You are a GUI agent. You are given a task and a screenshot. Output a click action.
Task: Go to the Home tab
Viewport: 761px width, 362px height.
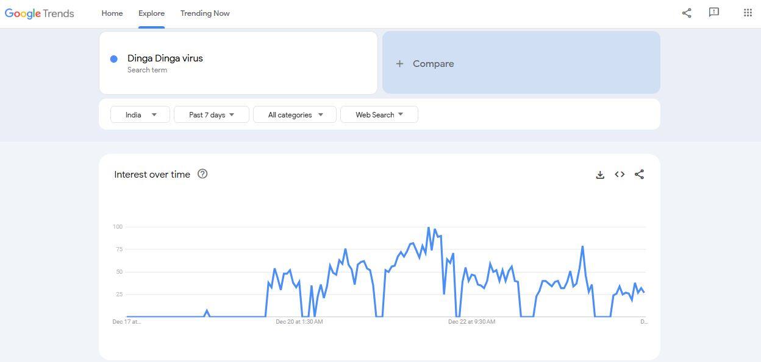[x=112, y=13]
